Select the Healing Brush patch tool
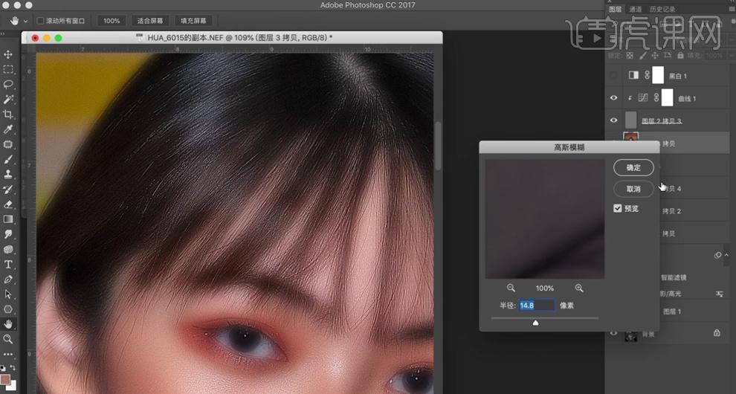Viewport: 736px width, 394px height. click(8, 145)
